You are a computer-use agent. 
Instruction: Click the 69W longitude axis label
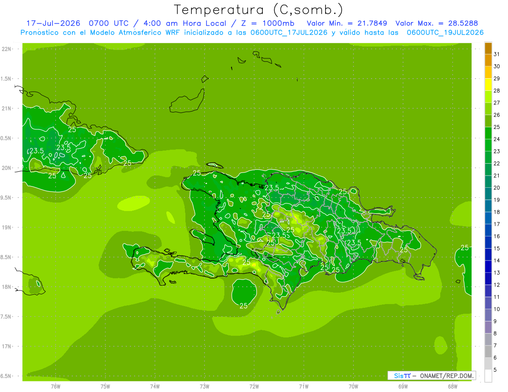coord(403,386)
